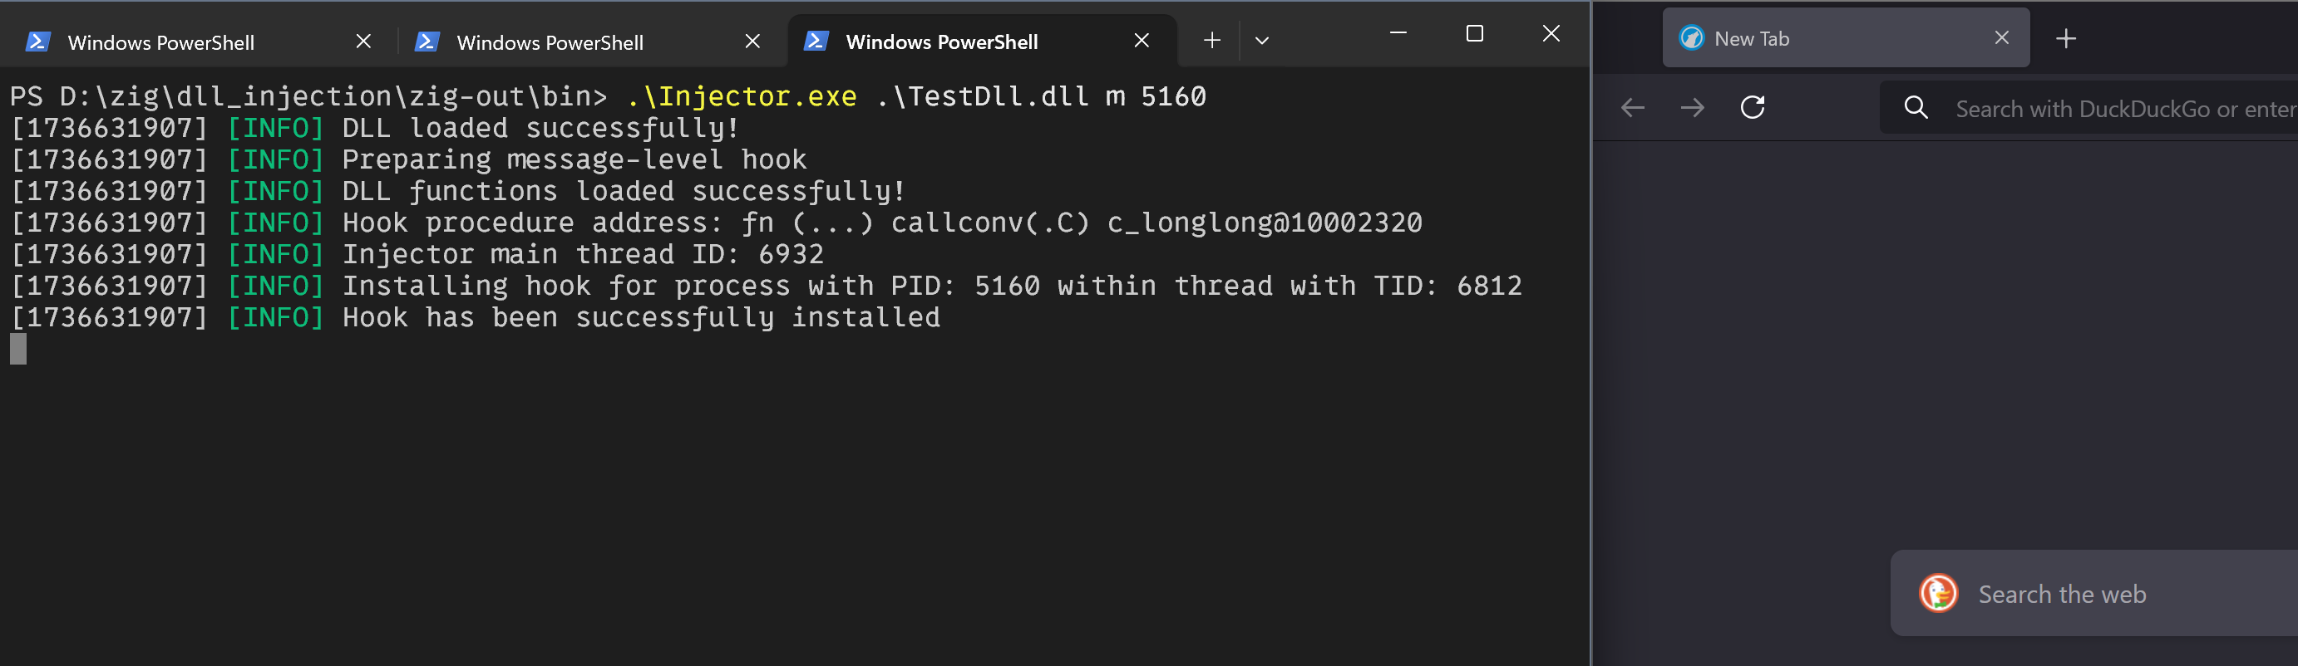Click the address bar magnifier icon

[x=1916, y=108]
